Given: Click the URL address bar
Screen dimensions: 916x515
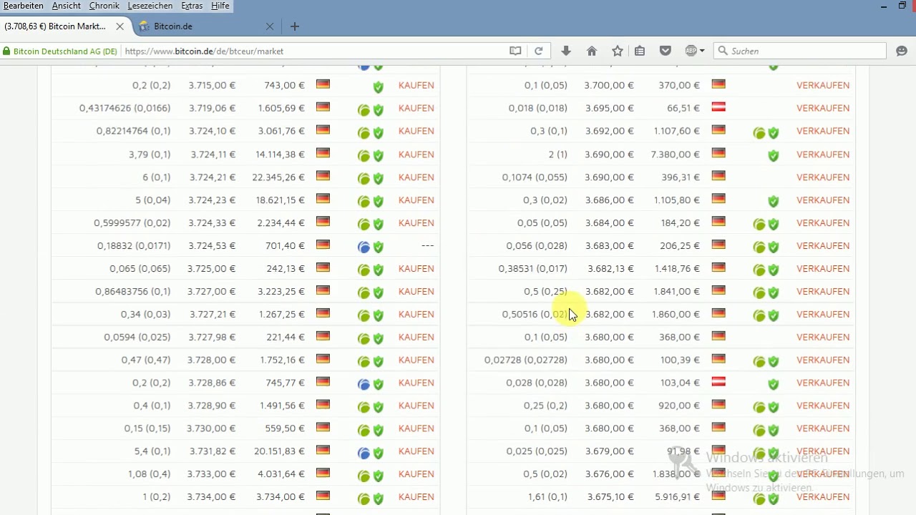Looking at the screenshot, I should pos(313,51).
